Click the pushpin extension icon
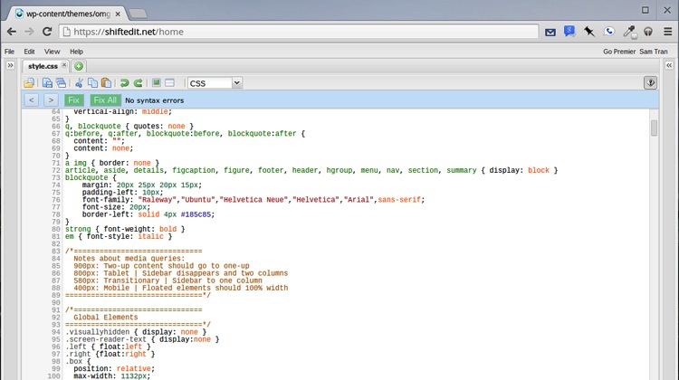 coord(589,31)
